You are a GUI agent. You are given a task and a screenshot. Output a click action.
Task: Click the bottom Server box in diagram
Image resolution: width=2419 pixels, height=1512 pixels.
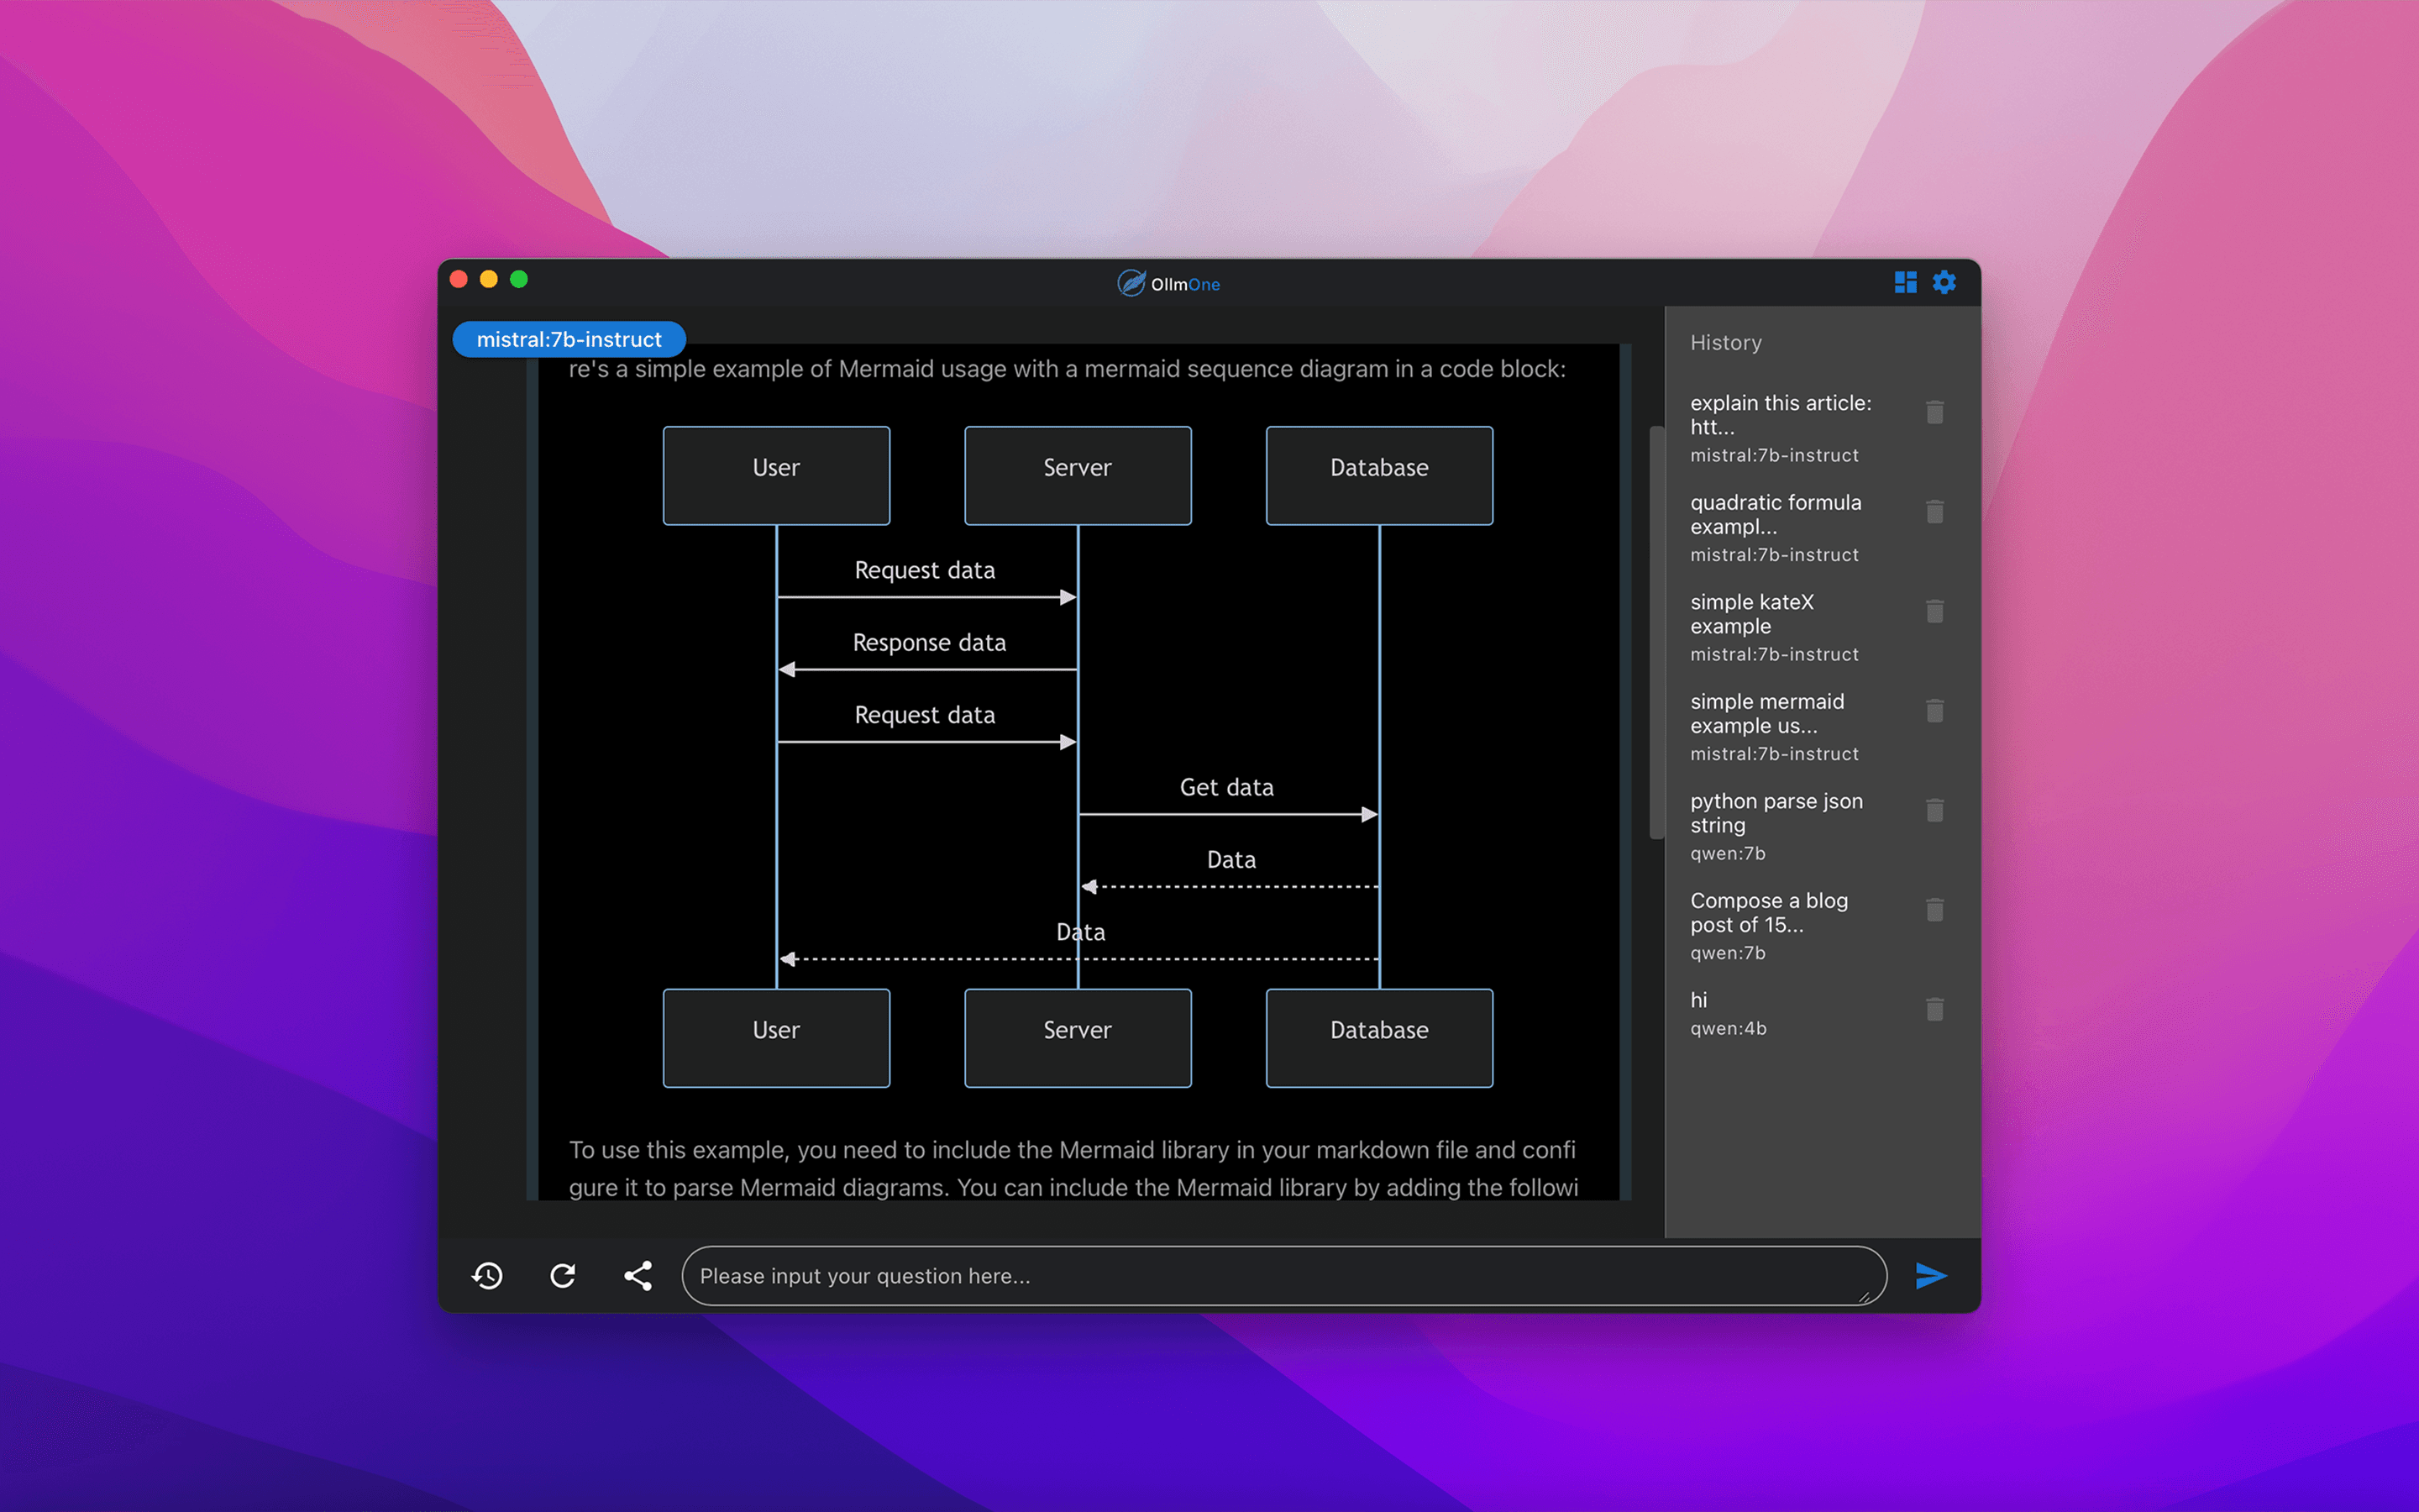pos(1078,1038)
